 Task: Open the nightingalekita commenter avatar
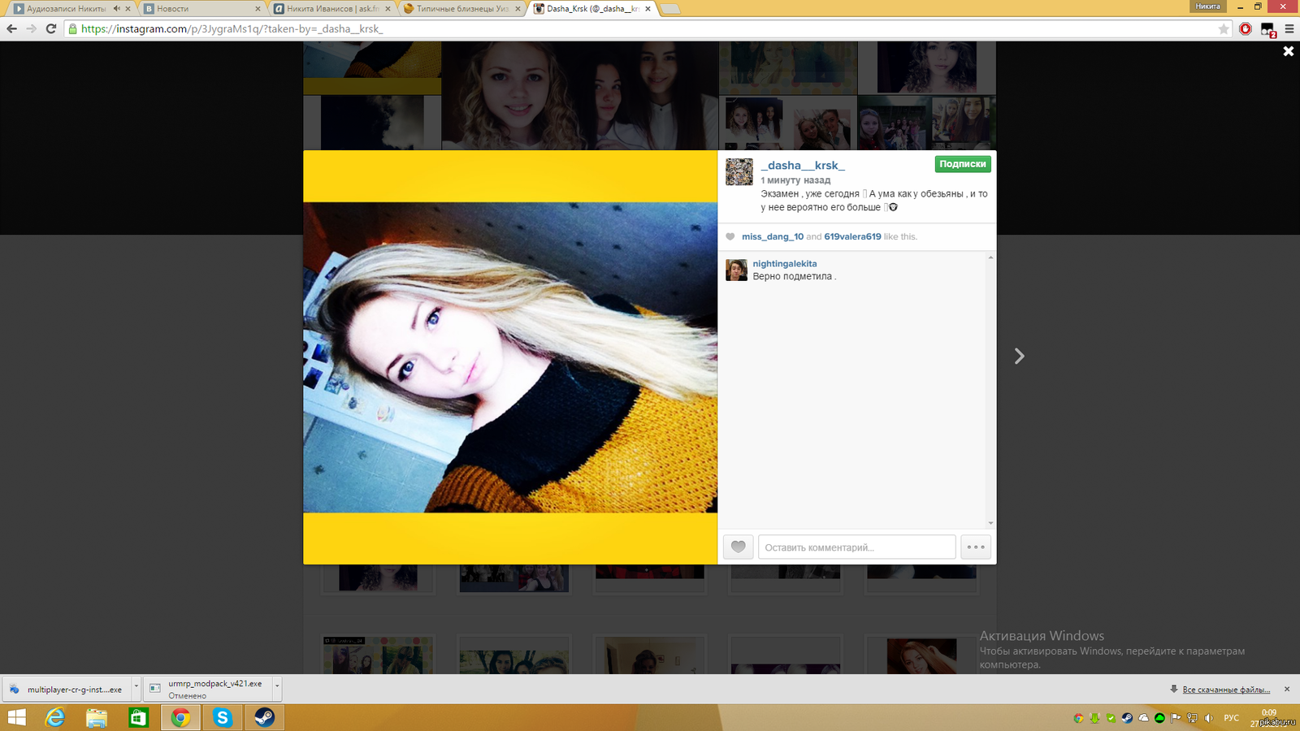coord(736,270)
